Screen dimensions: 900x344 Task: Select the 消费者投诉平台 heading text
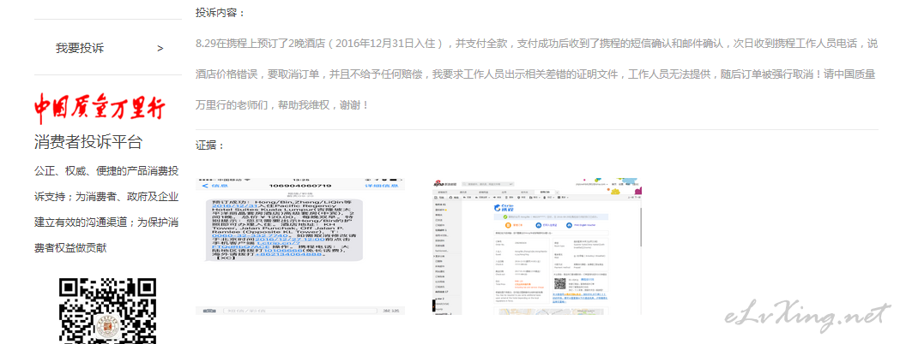point(88,142)
